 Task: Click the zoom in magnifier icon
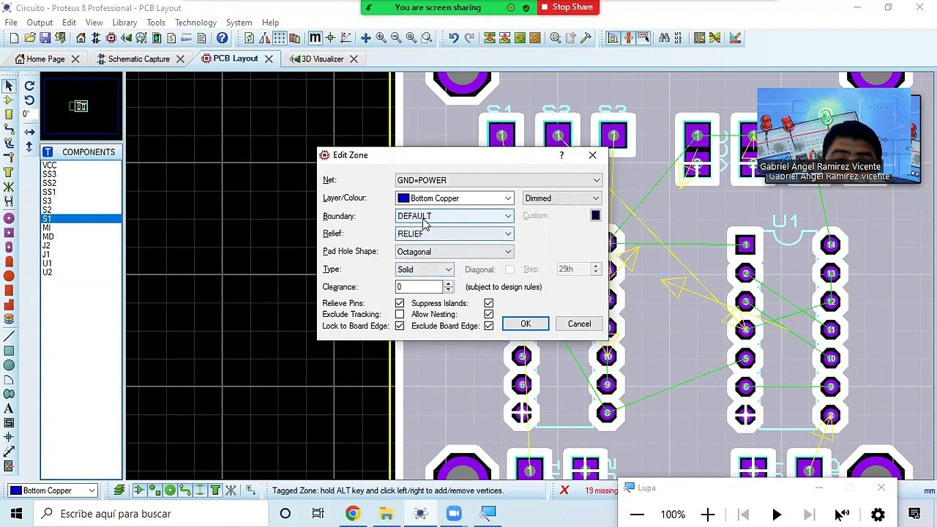[381, 38]
